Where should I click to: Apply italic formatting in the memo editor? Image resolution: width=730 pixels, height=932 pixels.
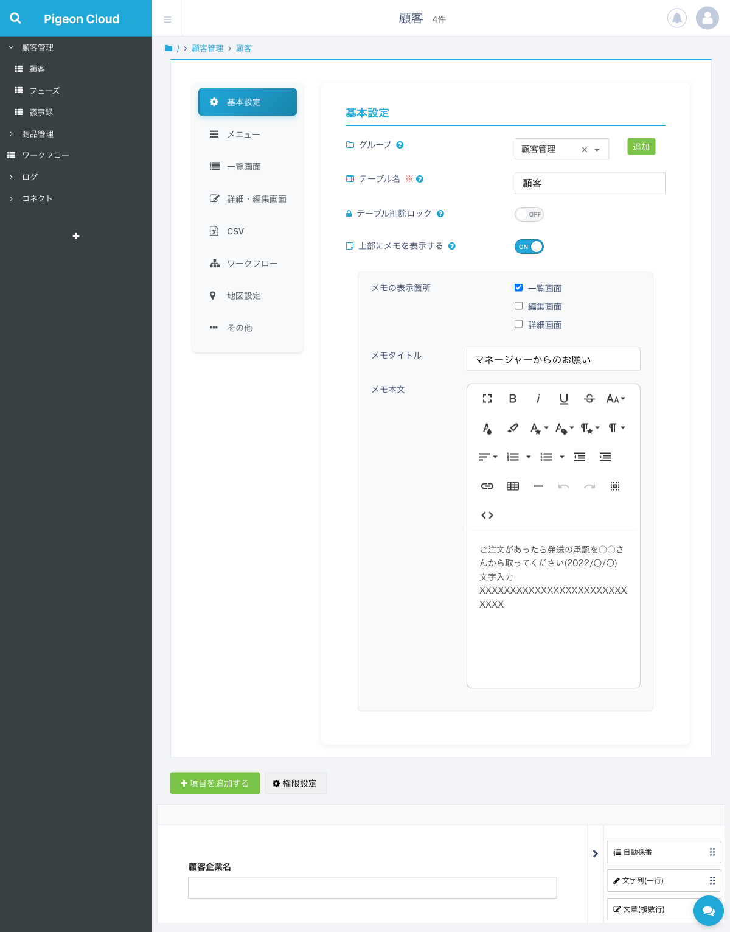pos(538,399)
